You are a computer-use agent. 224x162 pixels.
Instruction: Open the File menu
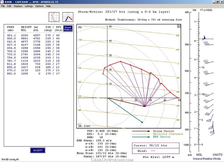(3, 6)
